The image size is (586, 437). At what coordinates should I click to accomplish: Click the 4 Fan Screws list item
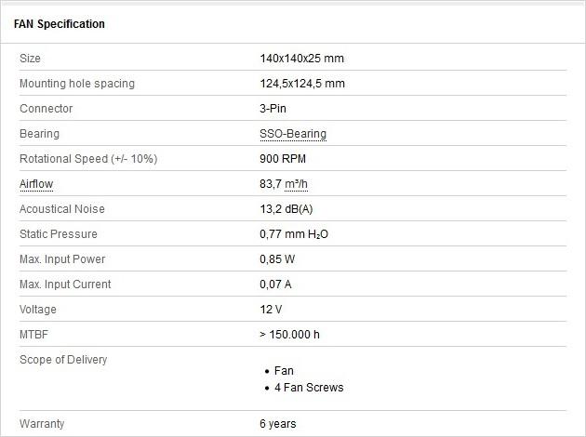(309, 388)
